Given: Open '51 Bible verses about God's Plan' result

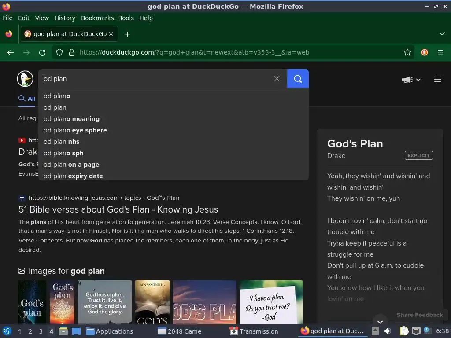Looking at the screenshot, I should [x=118, y=209].
